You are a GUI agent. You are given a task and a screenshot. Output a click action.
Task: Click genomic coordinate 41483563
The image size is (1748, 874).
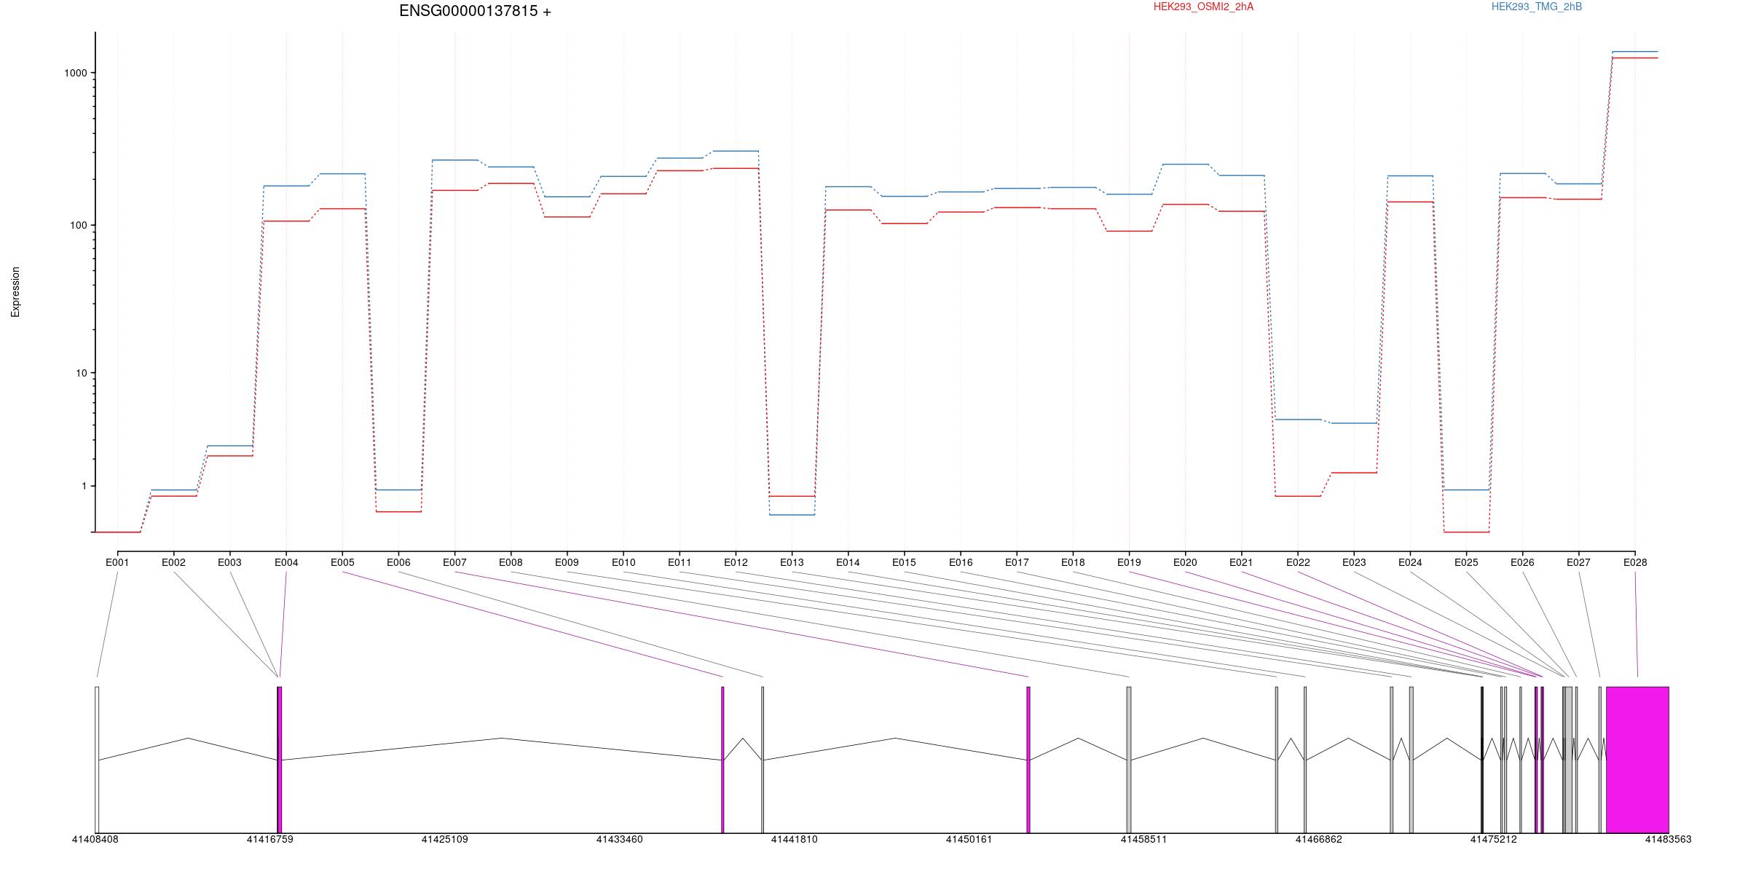point(1668,839)
